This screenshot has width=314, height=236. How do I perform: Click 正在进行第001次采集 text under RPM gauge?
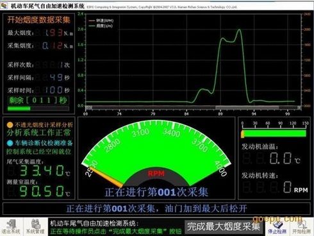click(x=156, y=192)
